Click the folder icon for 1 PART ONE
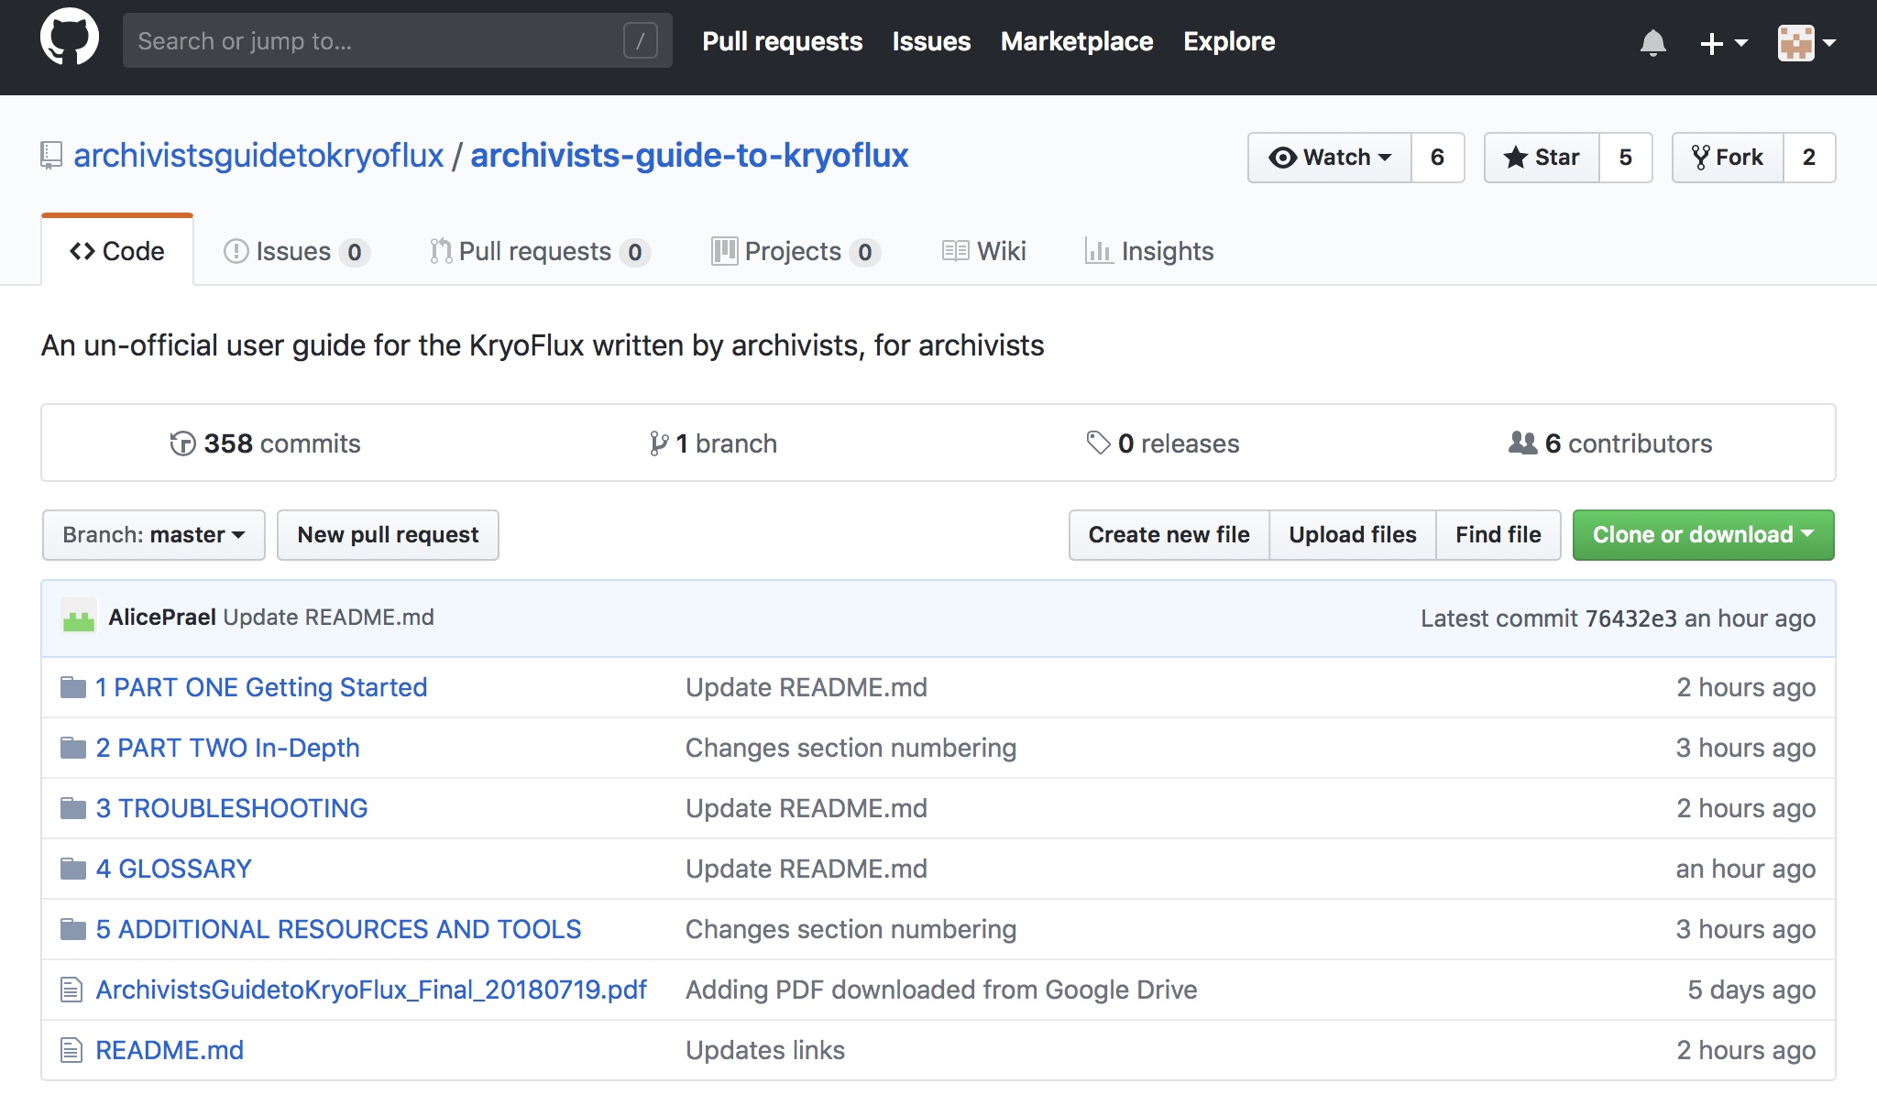 point(73,687)
